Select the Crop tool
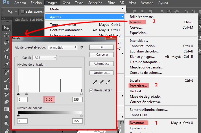201x133 pixels. (6, 57)
